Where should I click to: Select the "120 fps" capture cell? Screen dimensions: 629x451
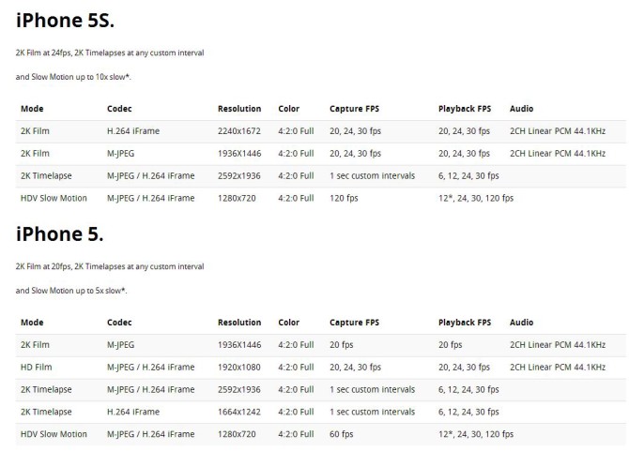click(x=344, y=198)
